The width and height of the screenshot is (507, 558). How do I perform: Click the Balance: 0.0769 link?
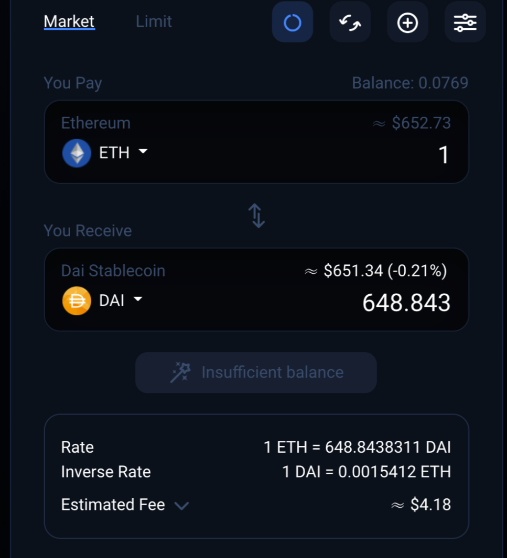point(410,83)
